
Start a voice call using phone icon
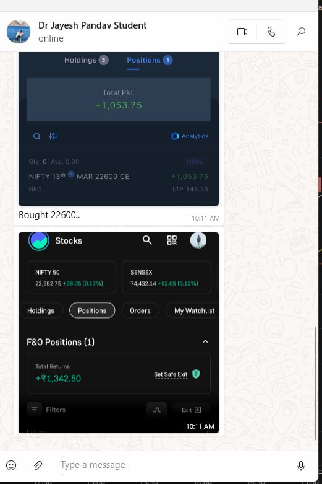click(x=271, y=32)
